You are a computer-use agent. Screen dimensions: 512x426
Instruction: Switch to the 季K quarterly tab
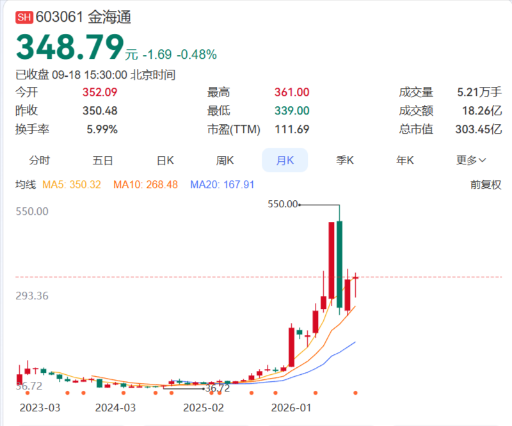pyautogui.click(x=345, y=161)
